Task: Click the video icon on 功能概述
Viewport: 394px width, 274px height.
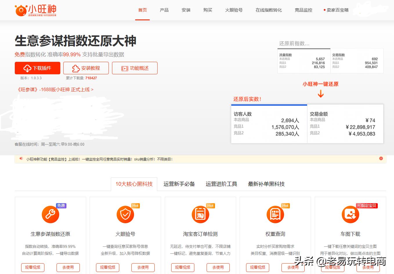Action: (125, 68)
